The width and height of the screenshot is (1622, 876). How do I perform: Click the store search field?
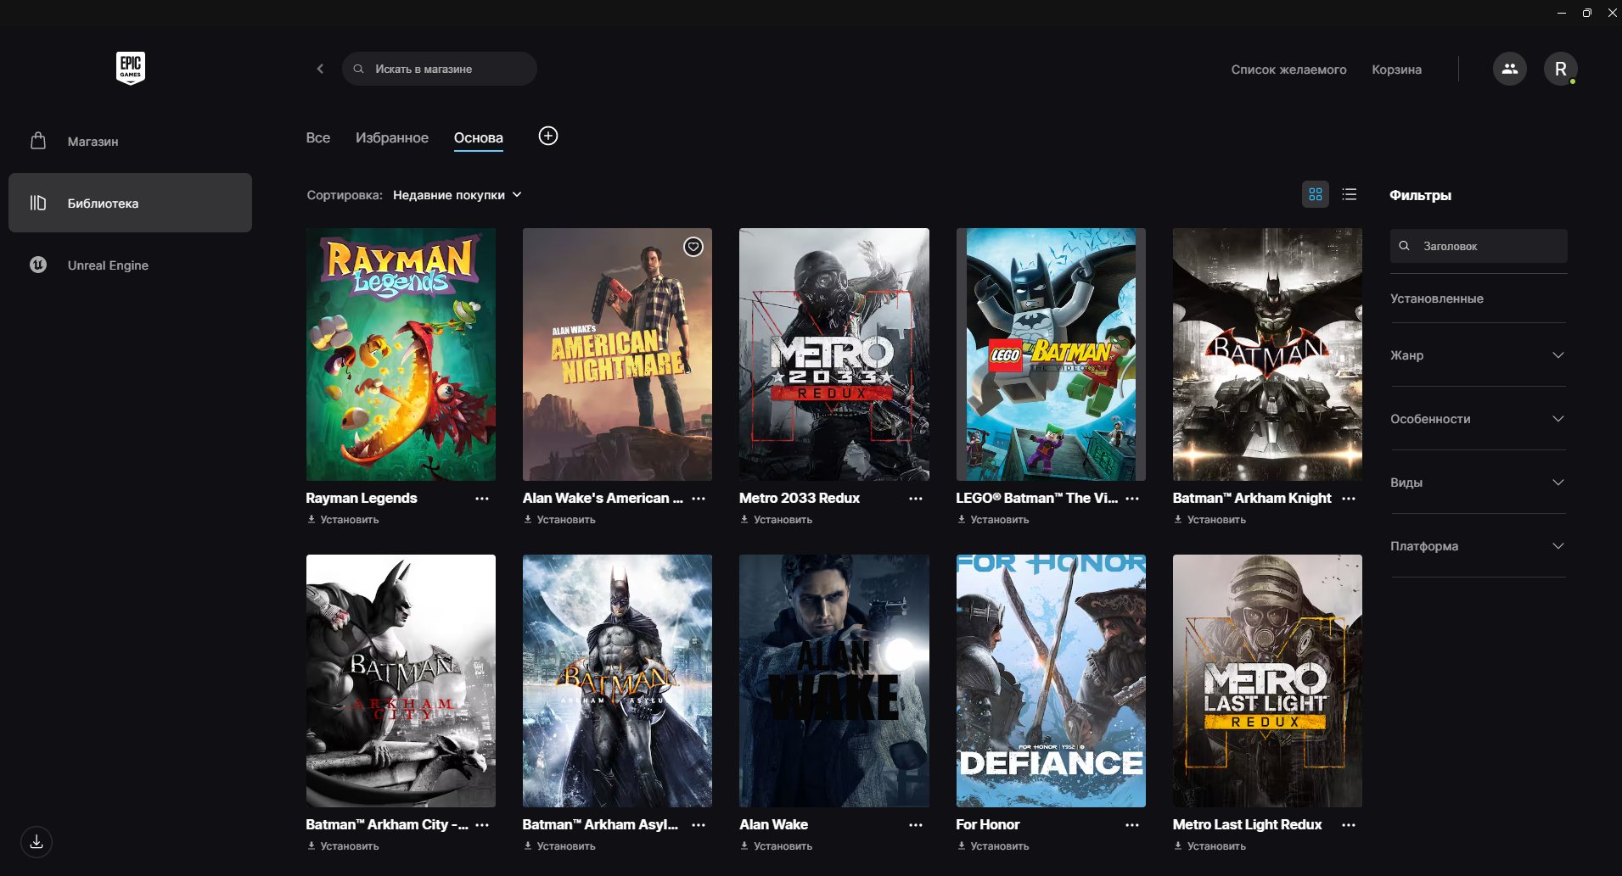click(440, 69)
